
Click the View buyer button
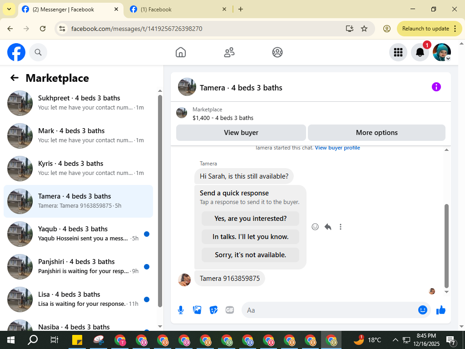[241, 133]
